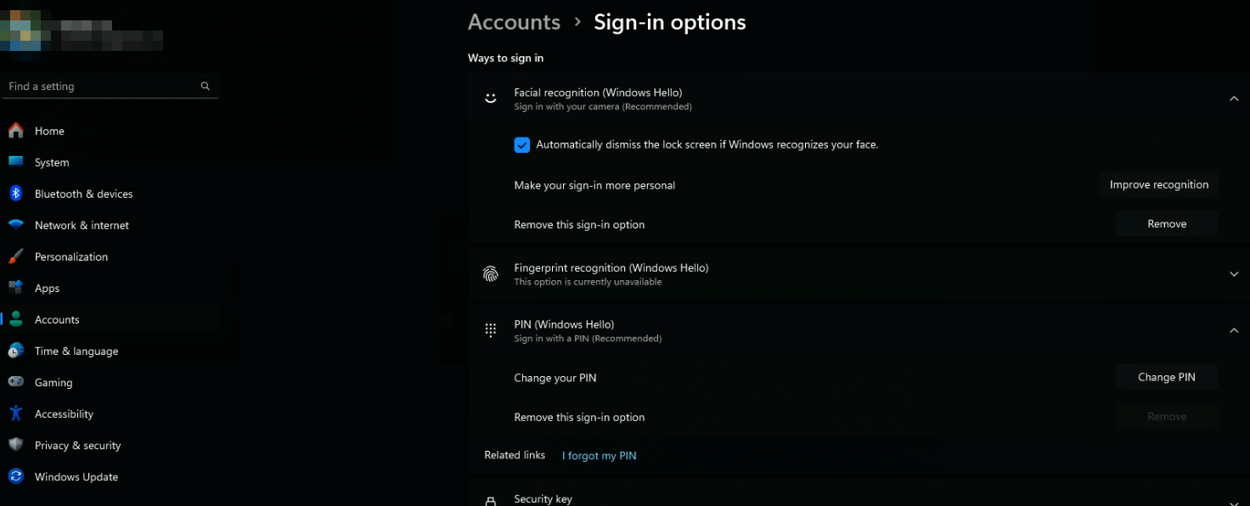Open Apps settings label
The width and height of the screenshot is (1250, 506).
(x=47, y=288)
